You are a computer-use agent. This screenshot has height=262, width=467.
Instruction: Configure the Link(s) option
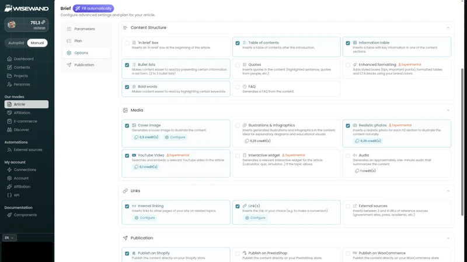[x=255, y=218]
